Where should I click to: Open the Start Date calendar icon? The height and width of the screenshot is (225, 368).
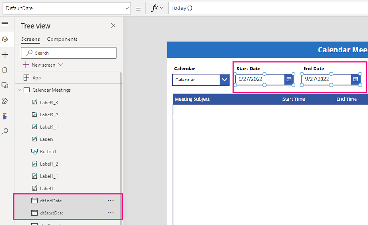click(289, 80)
